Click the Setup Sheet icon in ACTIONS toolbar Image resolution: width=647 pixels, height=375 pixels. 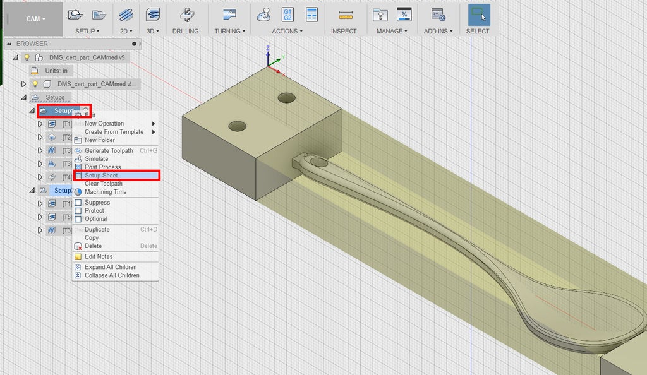point(312,15)
